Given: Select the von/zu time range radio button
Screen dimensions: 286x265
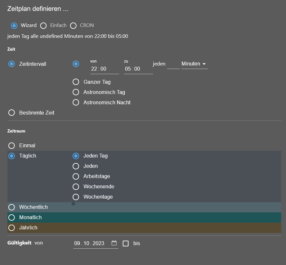Looking at the screenshot, I should point(76,64).
